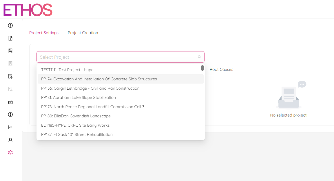The image size is (334, 181).
Task: Click the vehicle management sidebar icon
Action: pos(10,101)
